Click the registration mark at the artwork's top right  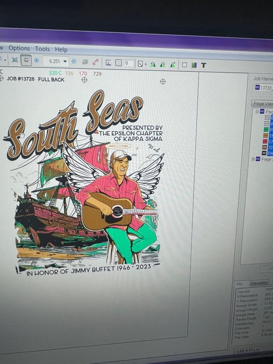click(163, 81)
